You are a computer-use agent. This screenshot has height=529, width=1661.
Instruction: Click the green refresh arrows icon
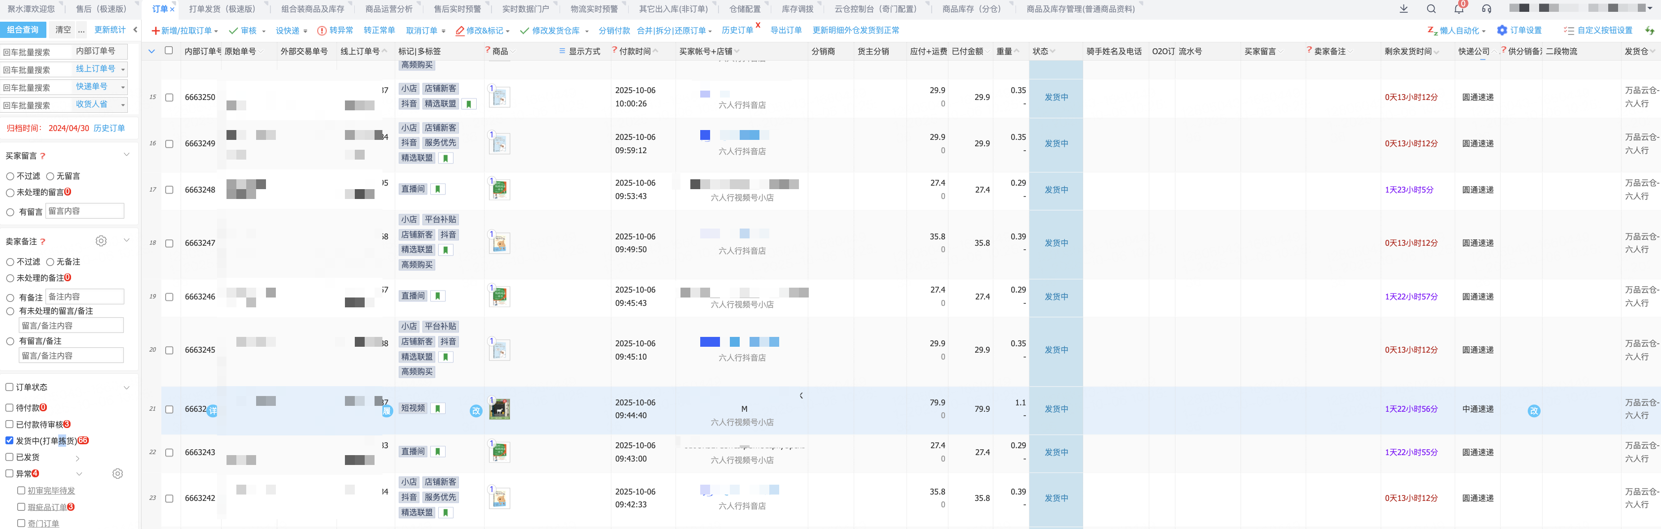tap(1649, 30)
